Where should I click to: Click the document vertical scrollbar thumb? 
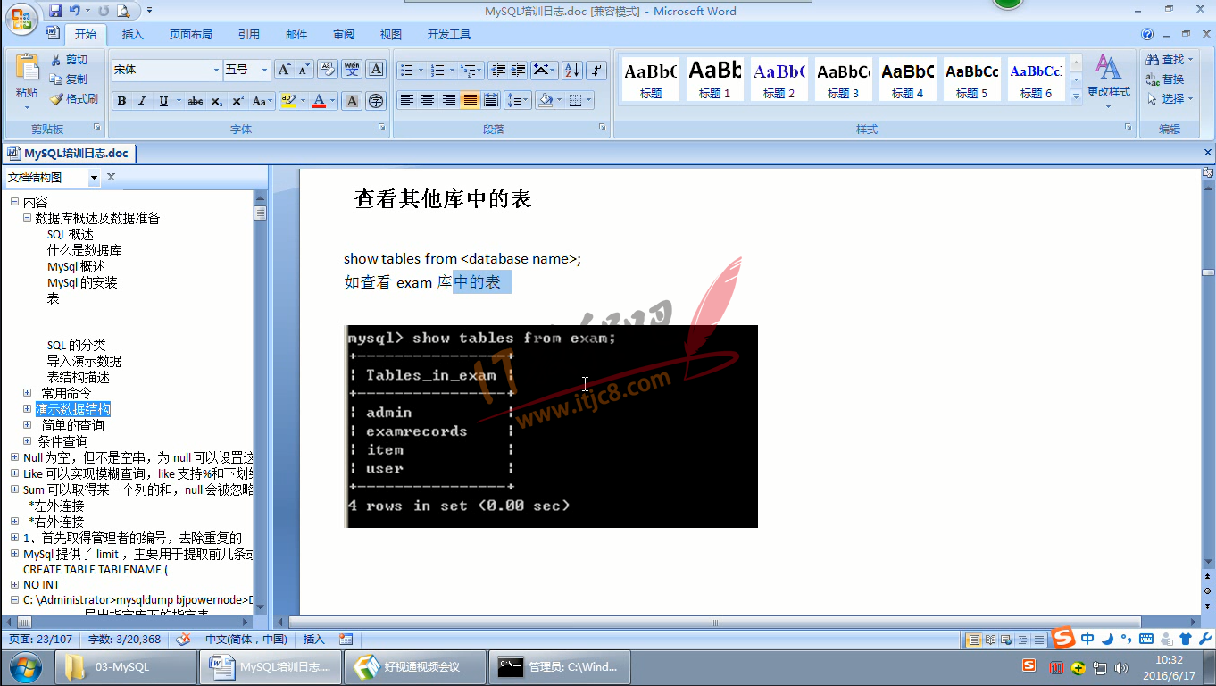click(1207, 272)
